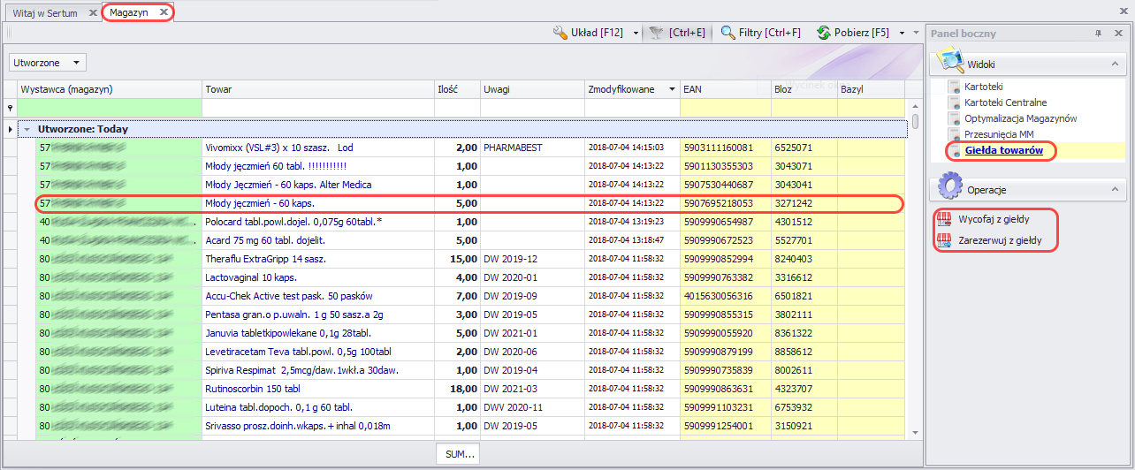Collapse the Utworzone: Today group

(x=27, y=129)
